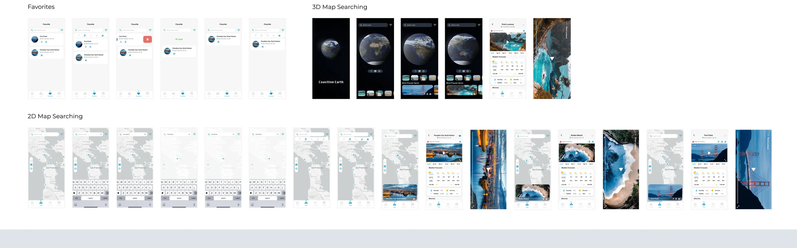Play the fullscreen Golden Gate bridge video

753,169
